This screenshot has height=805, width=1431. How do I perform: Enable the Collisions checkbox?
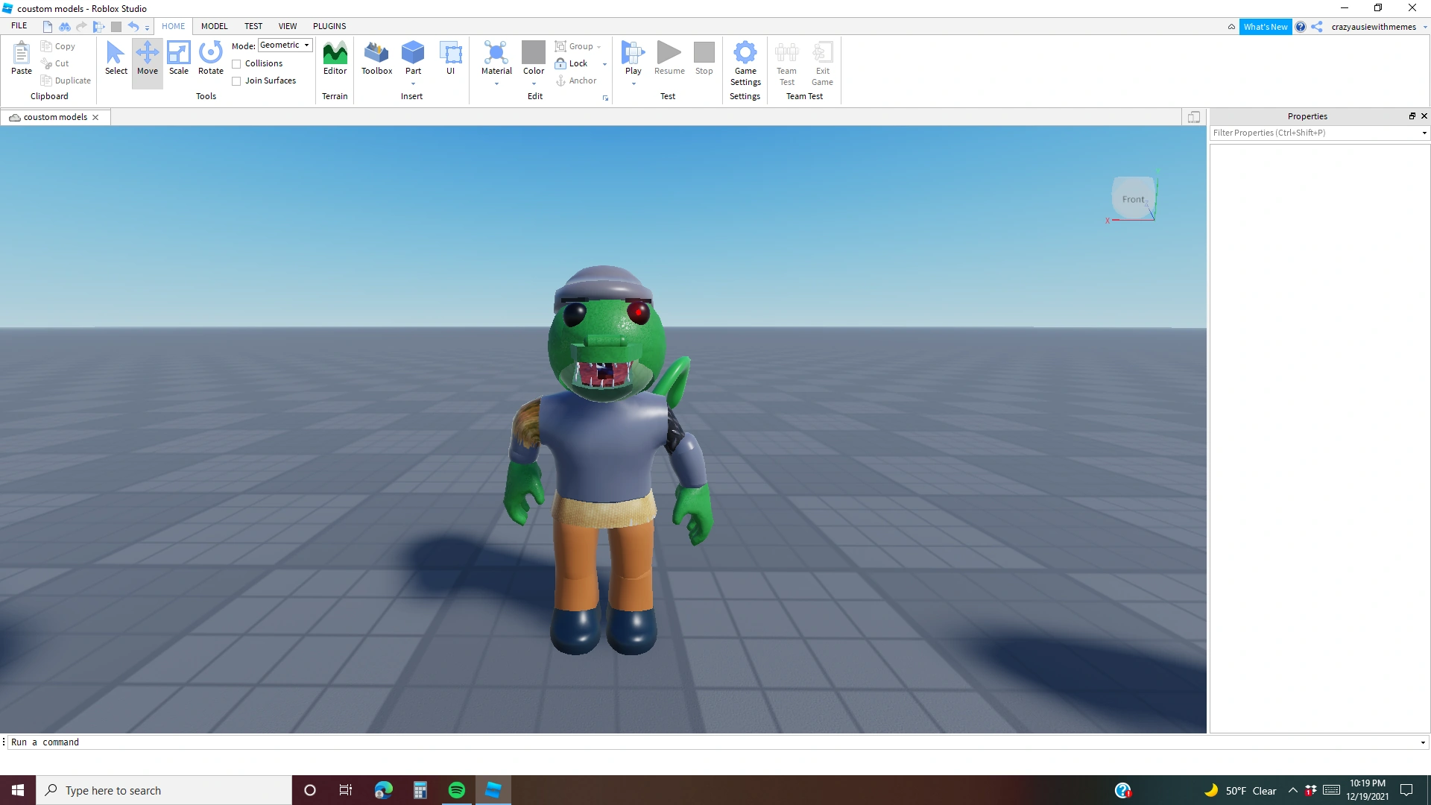236,64
